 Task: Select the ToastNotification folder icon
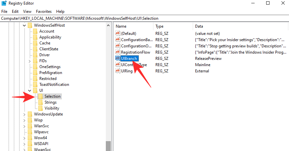coord(35,85)
